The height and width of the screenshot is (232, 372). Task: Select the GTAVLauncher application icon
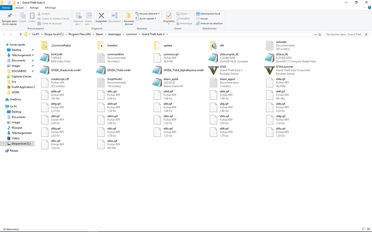pyautogui.click(x=270, y=70)
